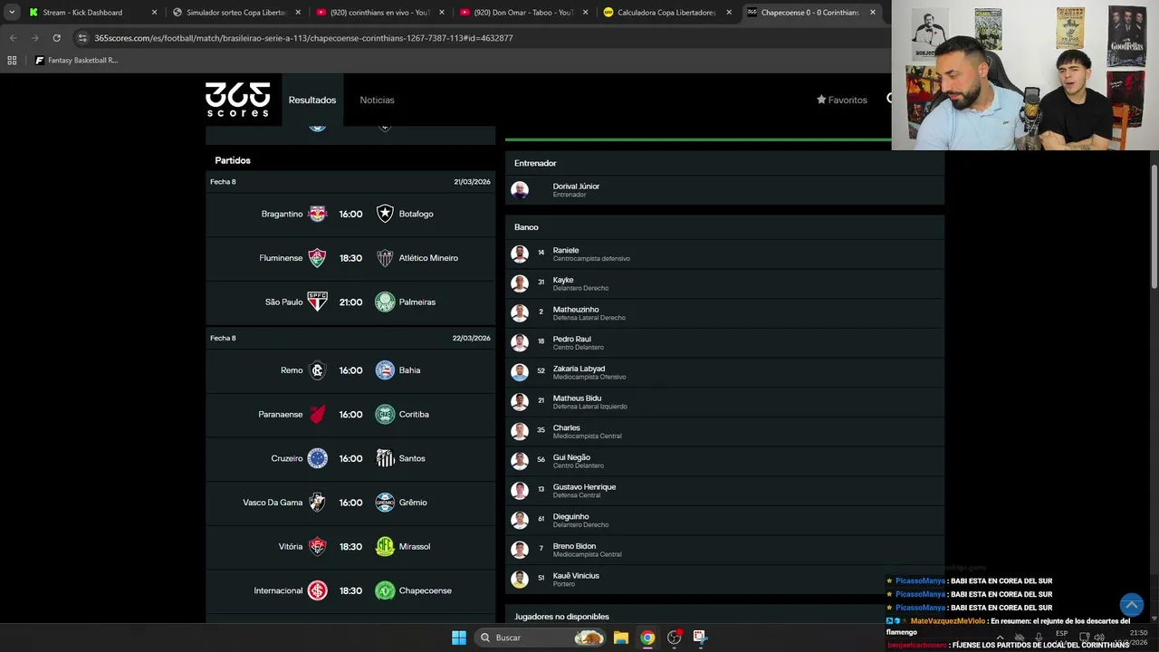Image resolution: width=1159 pixels, height=652 pixels.
Task: Select bench player Matheus Bidu
Action: [724, 402]
